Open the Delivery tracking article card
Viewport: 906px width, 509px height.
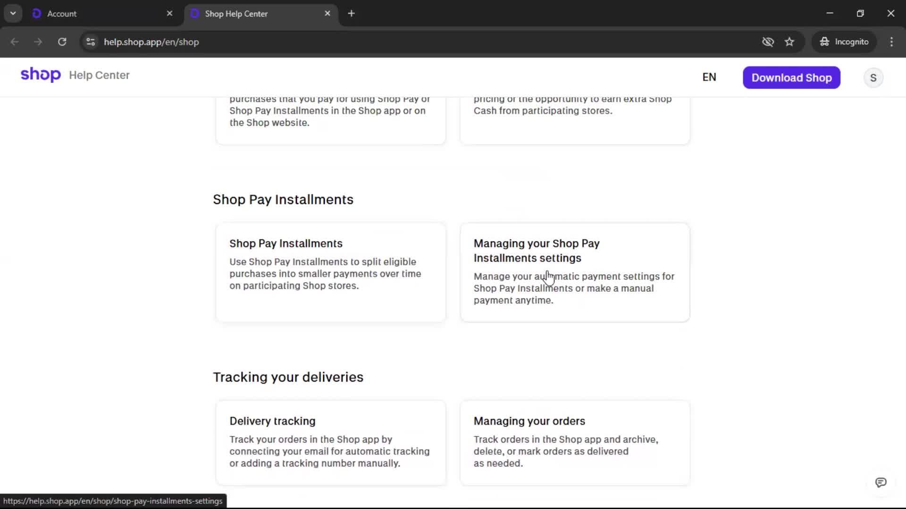tap(330, 442)
